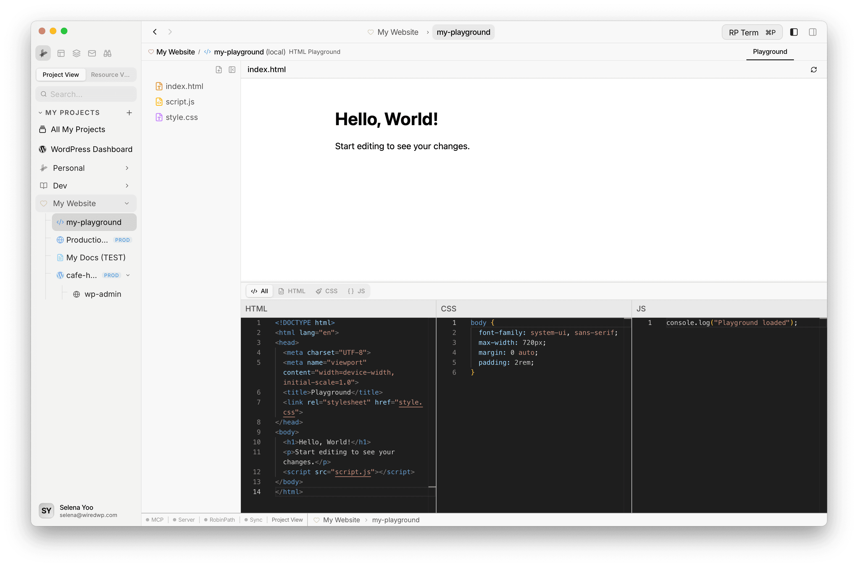The width and height of the screenshot is (858, 567).
Task: Click the index.html file icon in file list
Action: [x=159, y=86]
